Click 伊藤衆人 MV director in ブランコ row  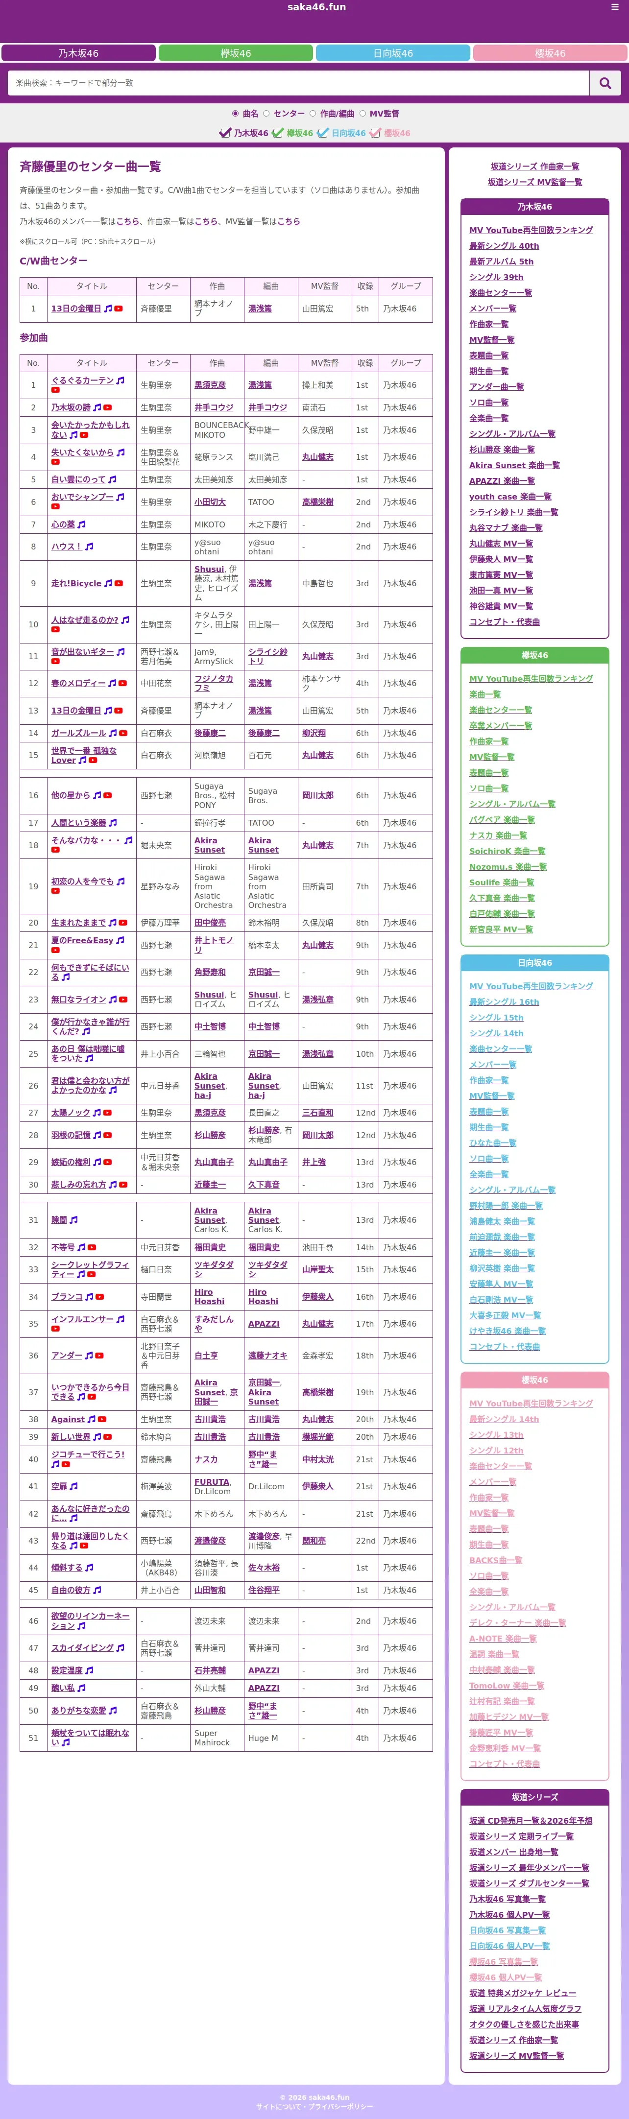click(318, 1296)
